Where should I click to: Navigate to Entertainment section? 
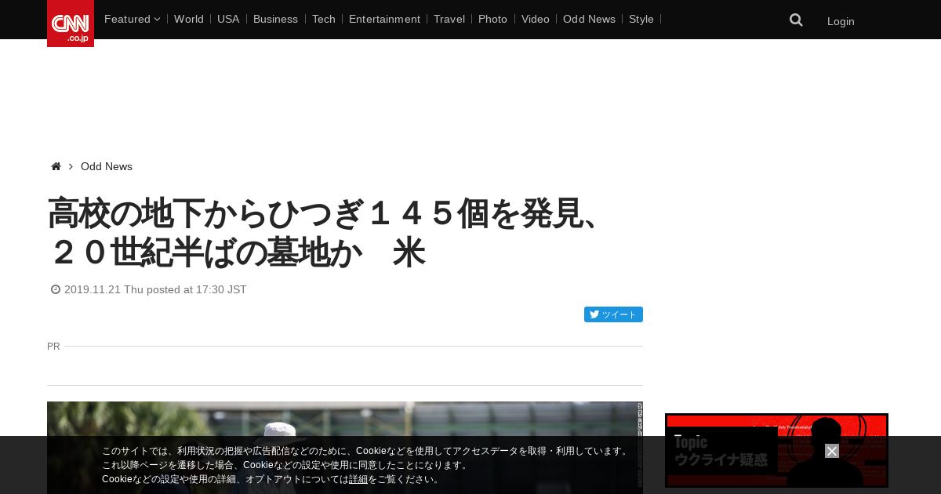[384, 19]
